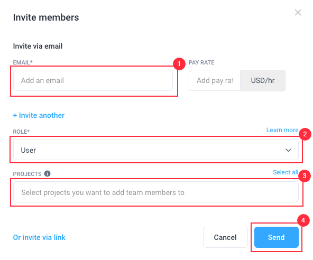This screenshot has width=313, height=260.
Task: Open the Select projects field
Action: (x=155, y=192)
